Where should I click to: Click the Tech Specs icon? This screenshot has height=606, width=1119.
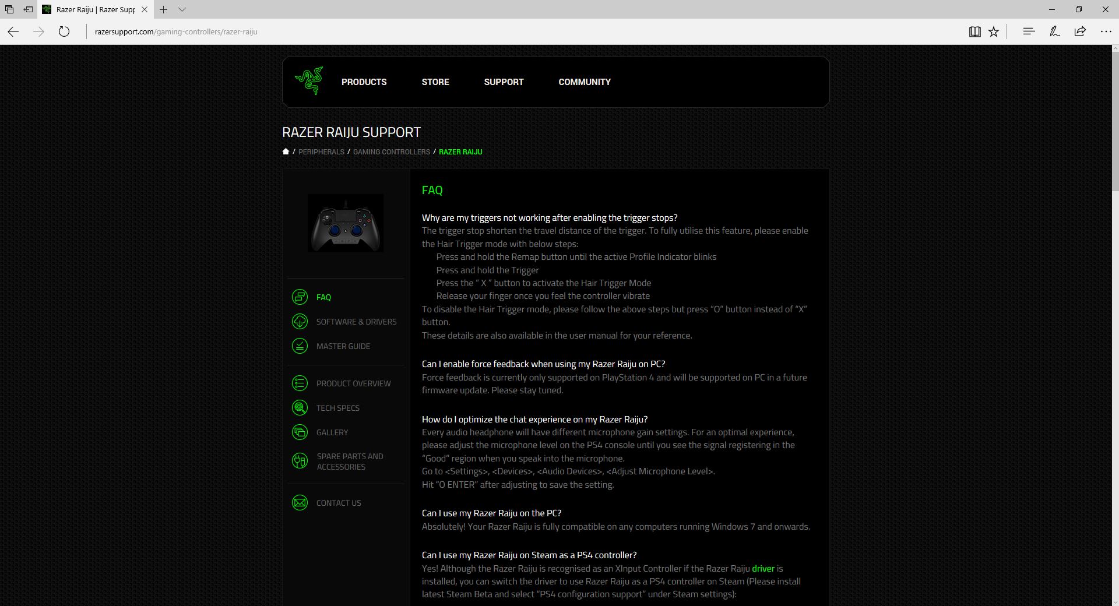300,408
